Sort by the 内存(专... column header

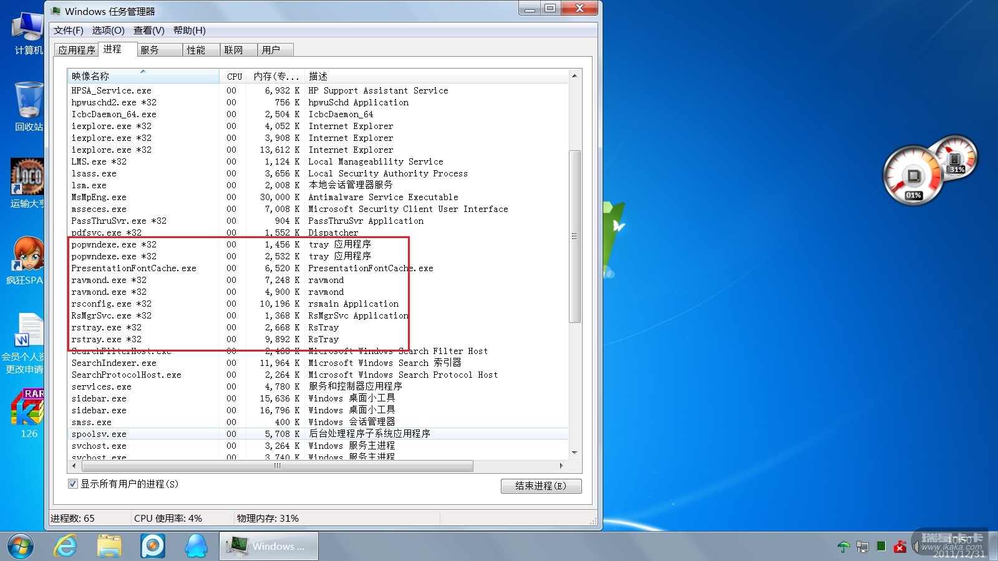pyautogui.click(x=276, y=76)
